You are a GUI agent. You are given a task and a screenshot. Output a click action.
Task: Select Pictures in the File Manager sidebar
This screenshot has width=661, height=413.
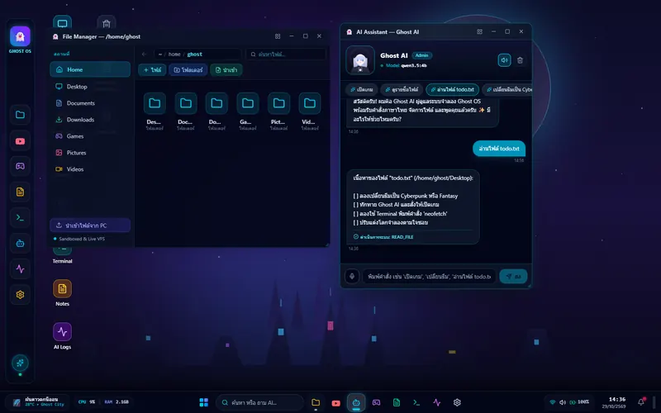[x=90, y=153]
